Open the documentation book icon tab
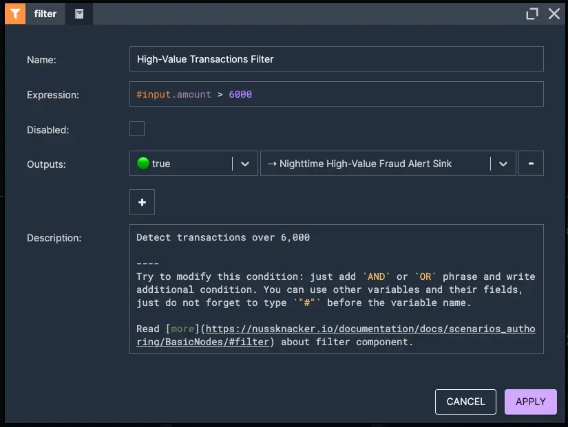Viewport: 568px width, 427px height. click(79, 14)
